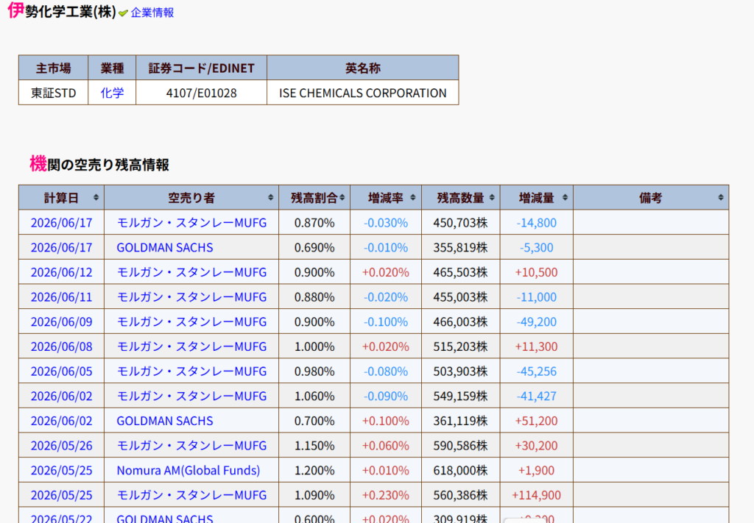Open GOLDMAN SACHS link in the 0.690% row
The image size is (754, 523).
pos(165,247)
